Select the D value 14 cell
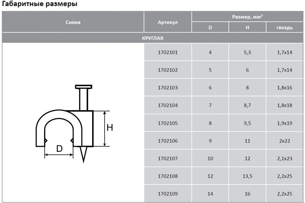 pyautogui.click(x=210, y=194)
